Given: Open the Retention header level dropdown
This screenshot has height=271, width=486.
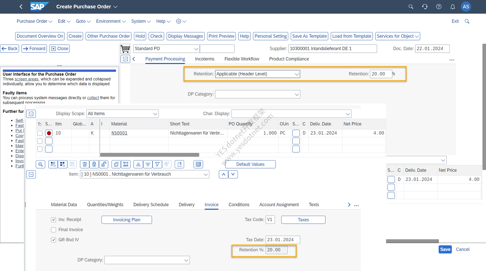Looking at the screenshot, I should [258, 74].
